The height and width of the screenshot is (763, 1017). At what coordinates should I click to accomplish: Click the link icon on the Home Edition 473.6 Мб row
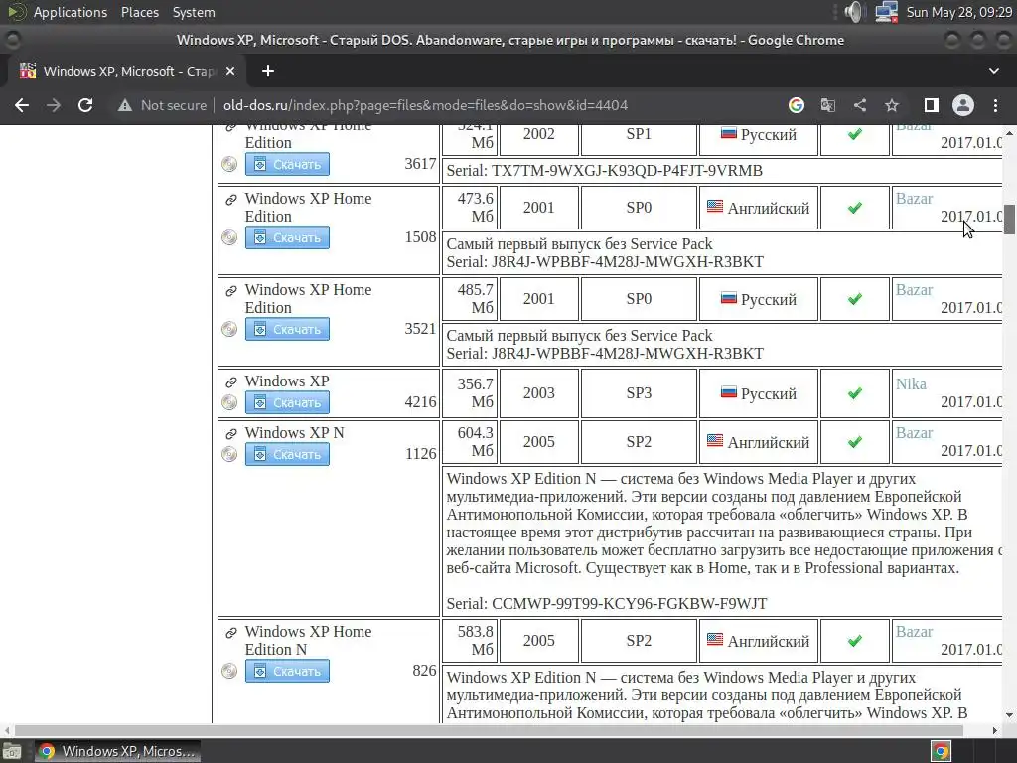coord(230,199)
